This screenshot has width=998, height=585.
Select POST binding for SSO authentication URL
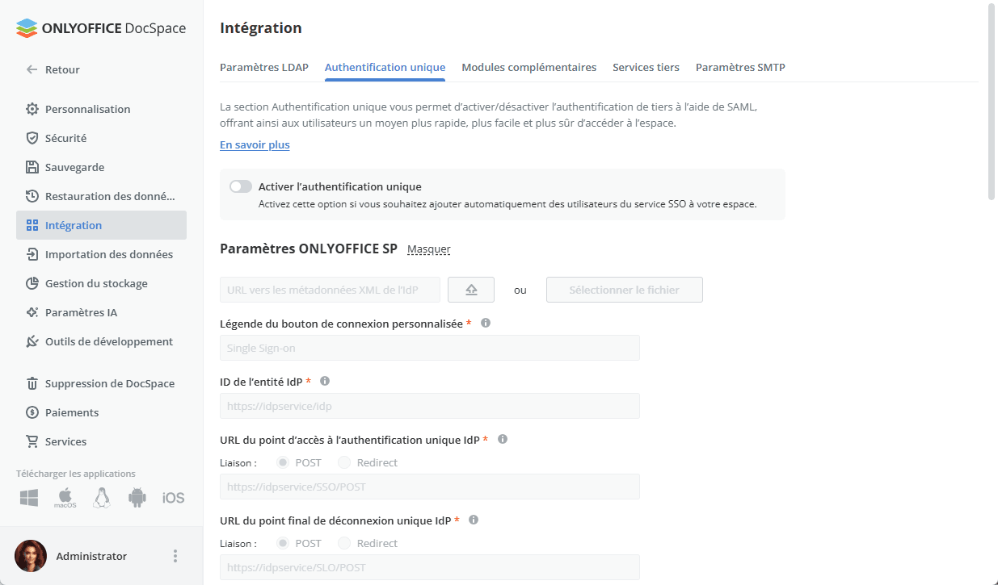281,462
